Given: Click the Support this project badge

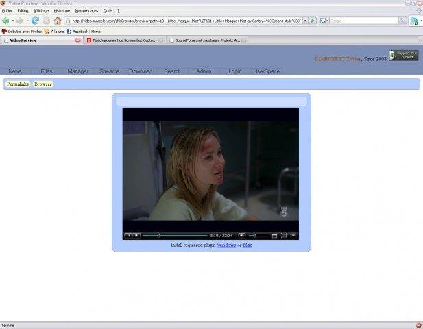Looking at the screenshot, I should click(x=404, y=56).
